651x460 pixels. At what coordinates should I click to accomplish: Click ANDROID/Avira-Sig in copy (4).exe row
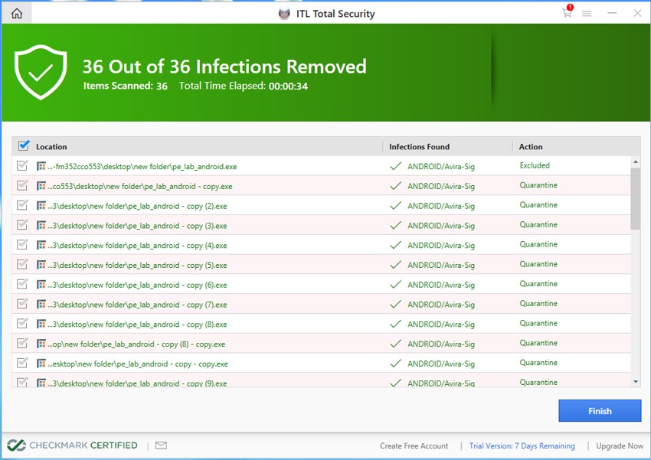click(441, 245)
